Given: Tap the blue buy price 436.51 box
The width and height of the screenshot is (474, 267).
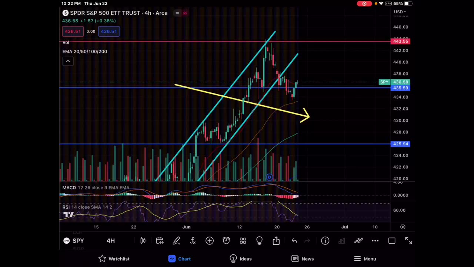Looking at the screenshot, I should tap(109, 31).
